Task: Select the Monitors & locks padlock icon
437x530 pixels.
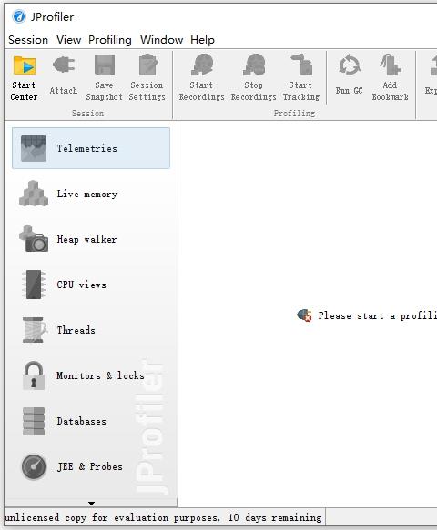Action: click(33, 375)
